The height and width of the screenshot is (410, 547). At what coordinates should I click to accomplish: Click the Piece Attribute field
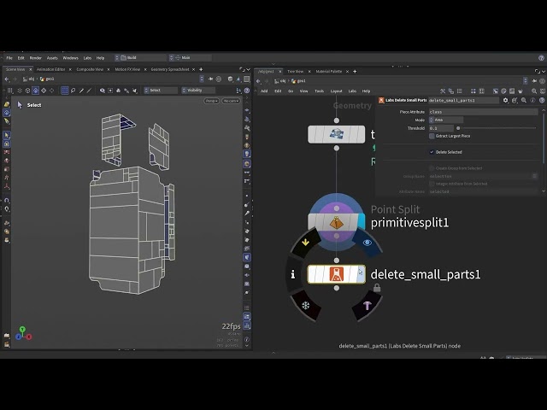[x=483, y=112]
